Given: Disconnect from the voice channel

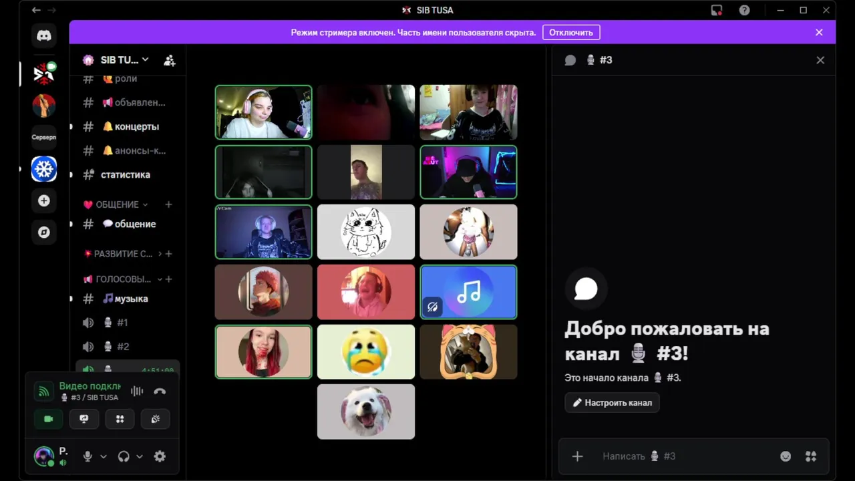Looking at the screenshot, I should [160, 391].
